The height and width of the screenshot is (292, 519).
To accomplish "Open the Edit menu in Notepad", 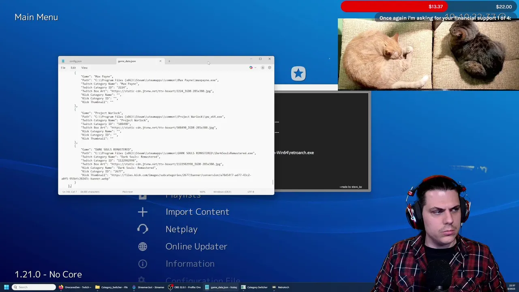I will (x=73, y=68).
